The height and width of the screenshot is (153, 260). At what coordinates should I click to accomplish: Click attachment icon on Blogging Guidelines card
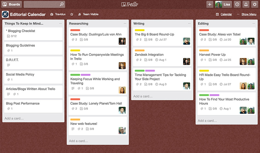pyautogui.click(x=9, y=50)
